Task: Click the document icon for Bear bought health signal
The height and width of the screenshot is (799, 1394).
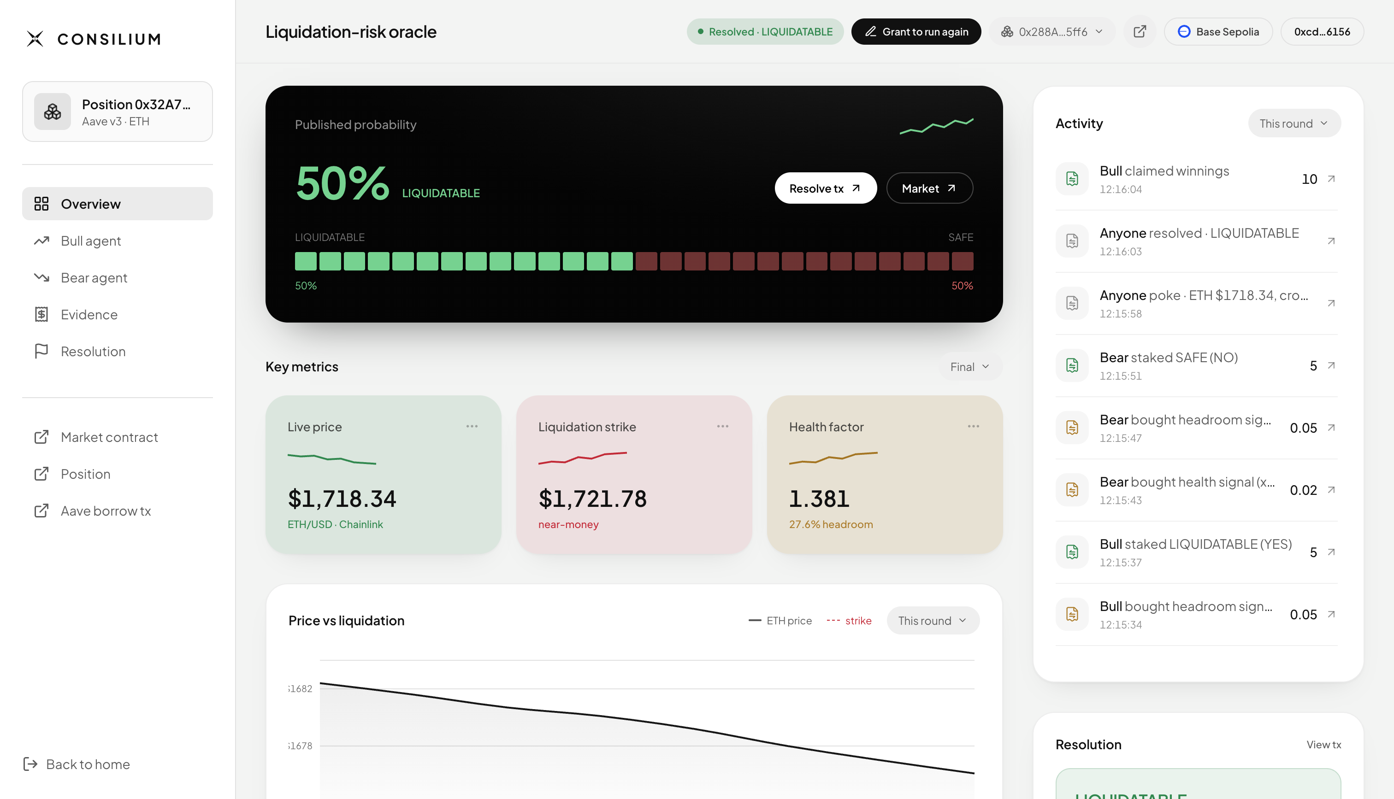Action: point(1072,489)
